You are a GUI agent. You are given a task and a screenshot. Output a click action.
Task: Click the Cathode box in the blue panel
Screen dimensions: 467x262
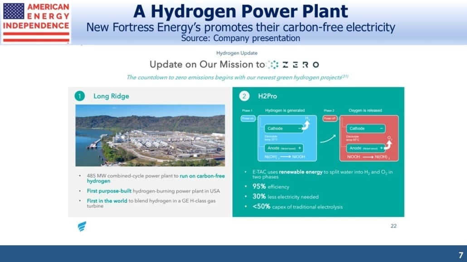283,129
